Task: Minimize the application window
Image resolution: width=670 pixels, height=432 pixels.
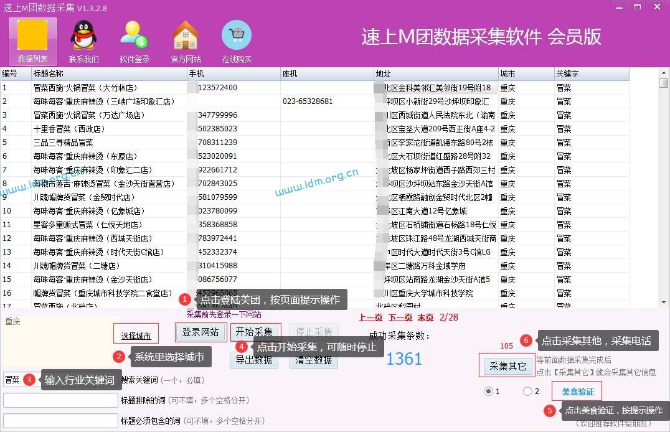Action: click(619, 7)
